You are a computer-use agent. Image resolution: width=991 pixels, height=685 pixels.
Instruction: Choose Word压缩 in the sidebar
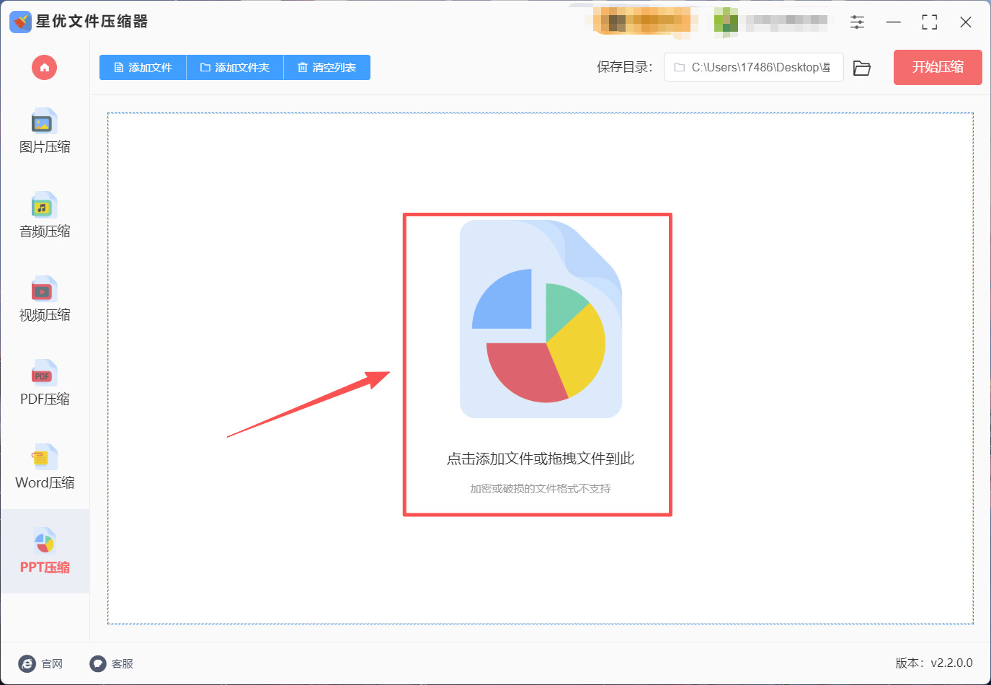45,467
